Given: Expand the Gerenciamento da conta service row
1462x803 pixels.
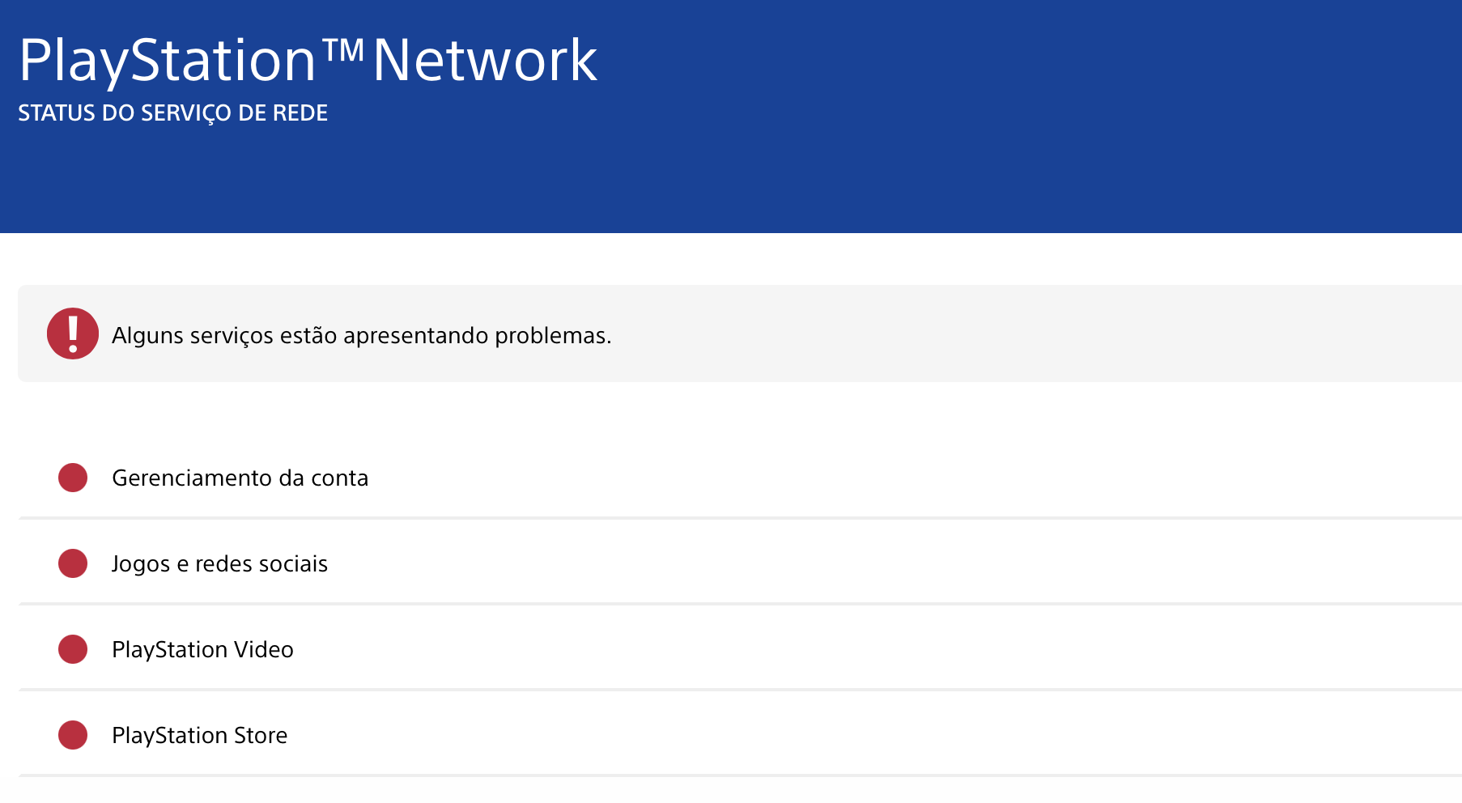Looking at the screenshot, I should click(240, 478).
